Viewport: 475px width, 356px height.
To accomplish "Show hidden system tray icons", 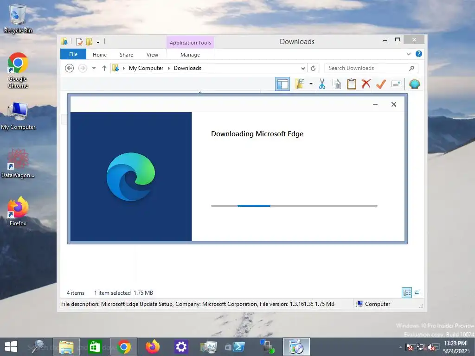I will point(400,348).
